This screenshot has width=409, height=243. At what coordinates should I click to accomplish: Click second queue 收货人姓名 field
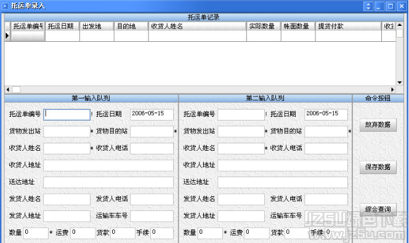pos(241,148)
